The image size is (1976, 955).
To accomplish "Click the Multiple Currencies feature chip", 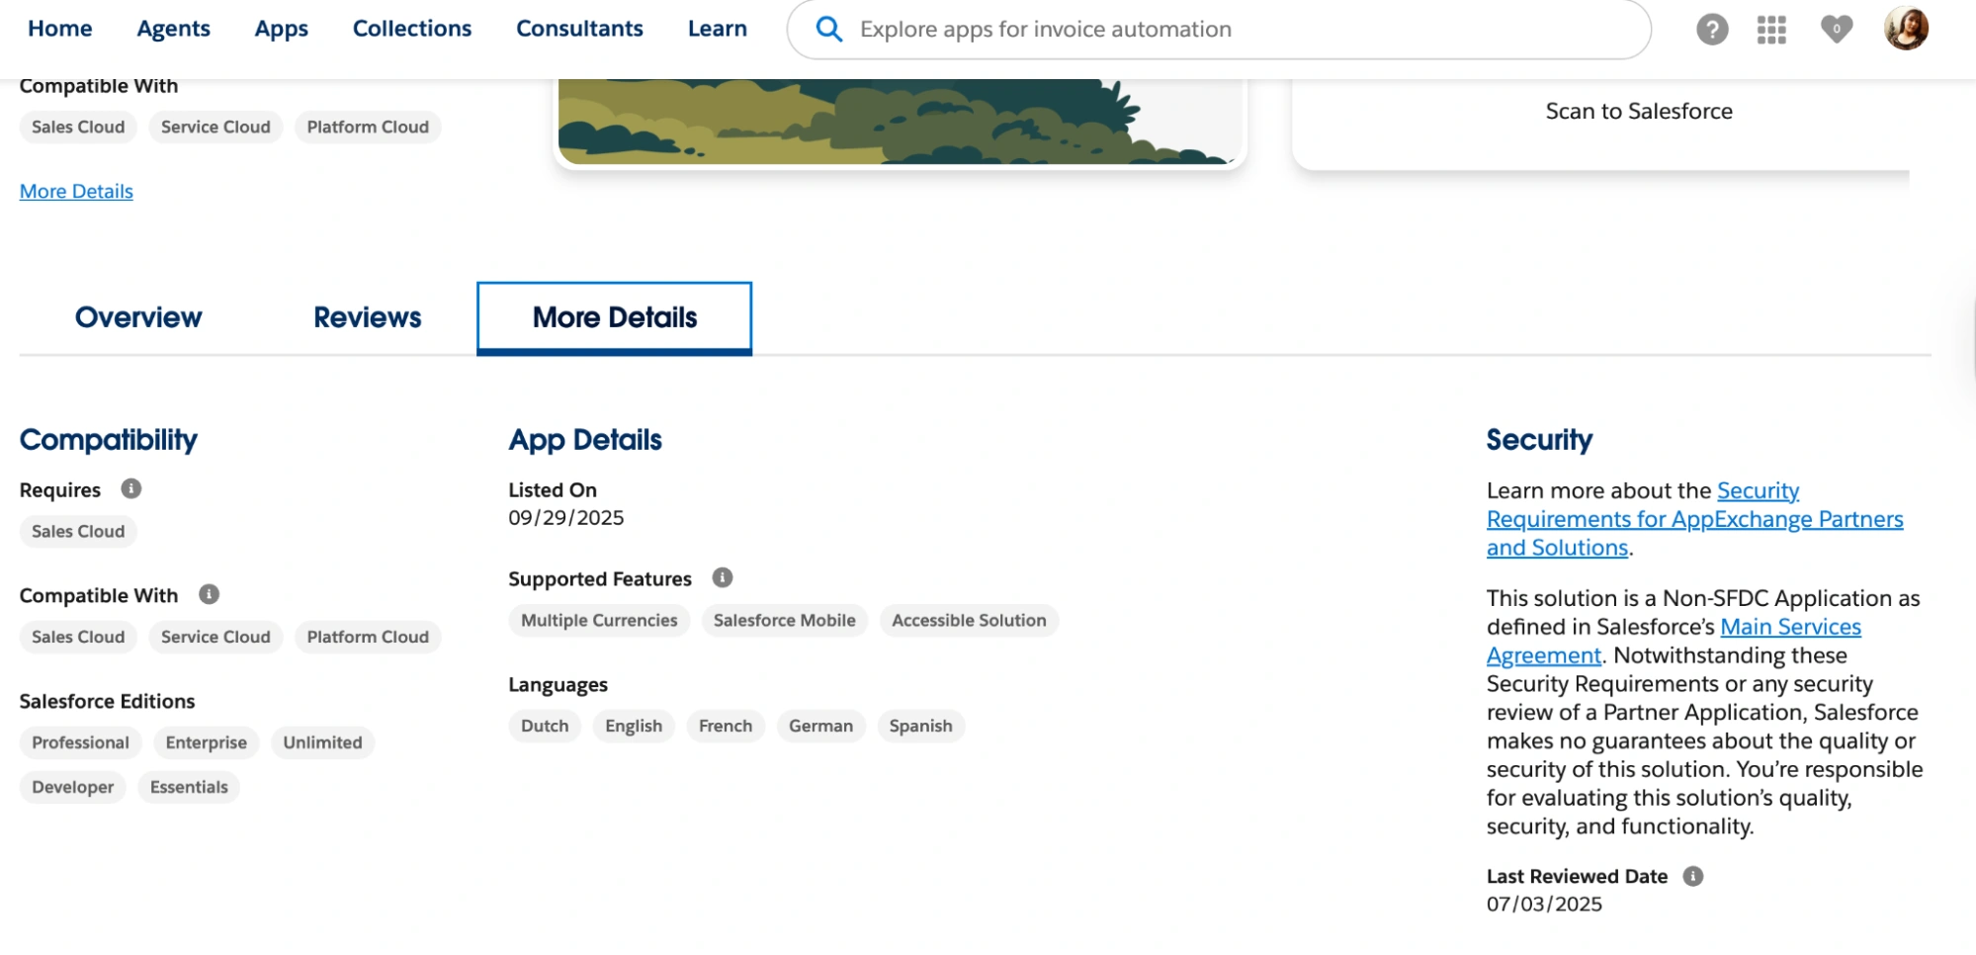I will (x=599, y=620).
